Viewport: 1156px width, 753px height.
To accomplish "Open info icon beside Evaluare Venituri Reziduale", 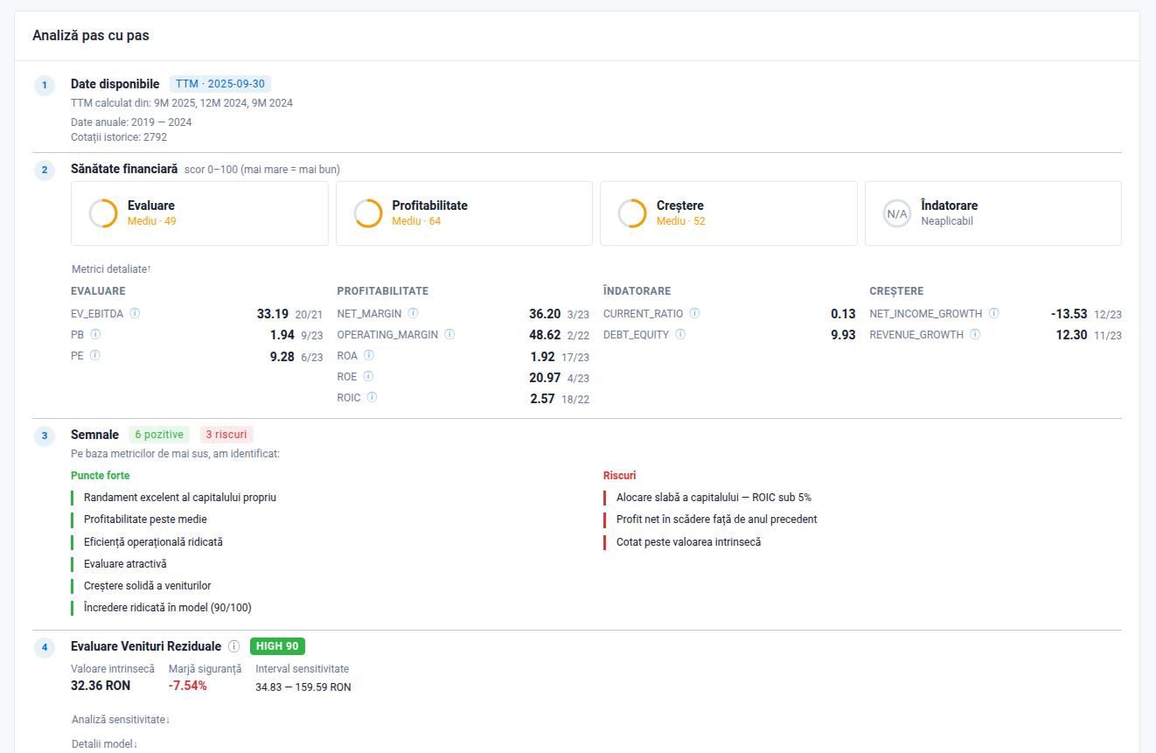I will pos(233,646).
